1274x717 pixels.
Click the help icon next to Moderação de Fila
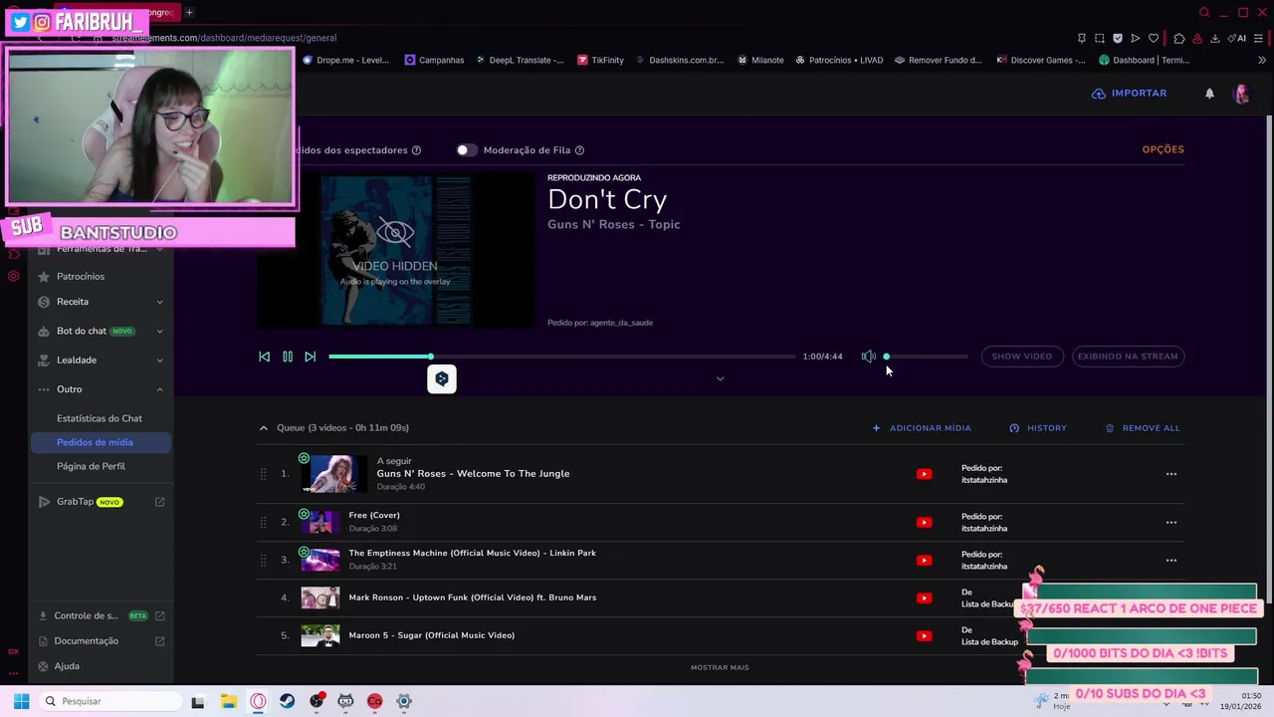point(579,150)
